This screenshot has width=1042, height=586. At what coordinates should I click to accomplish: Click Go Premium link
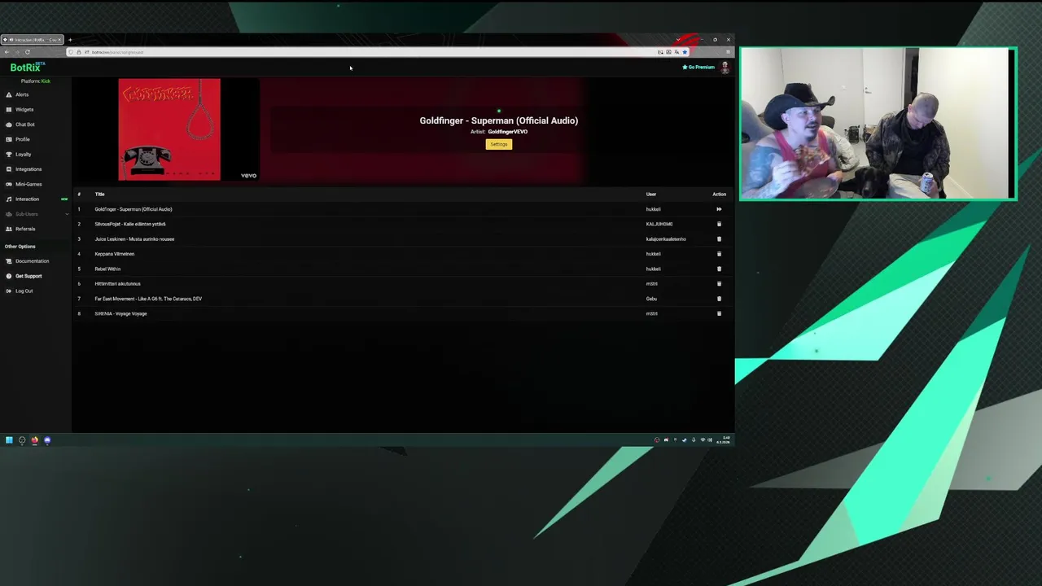coord(698,67)
